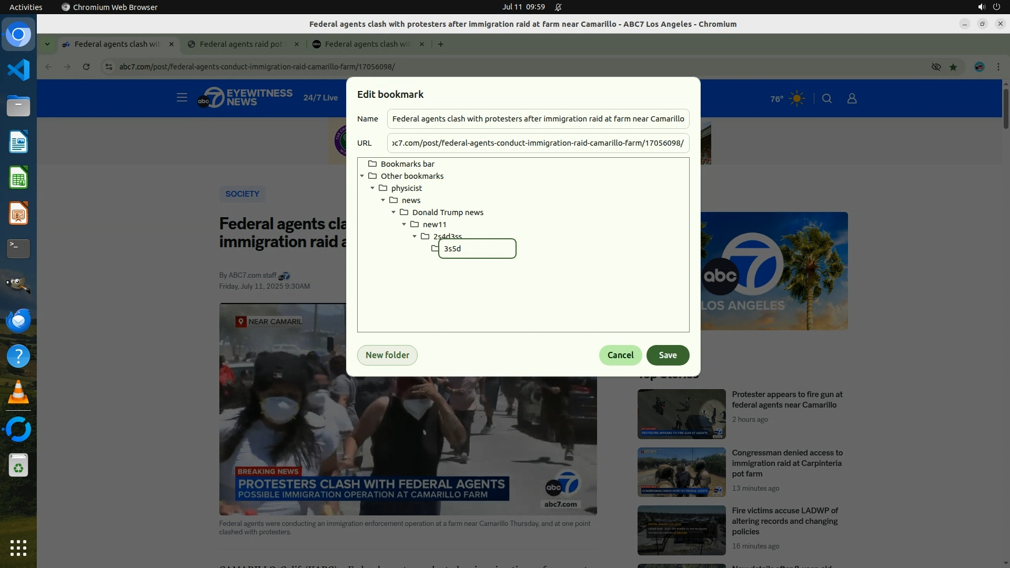
Task: Click the new tab plus button
Action: [x=441, y=44]
